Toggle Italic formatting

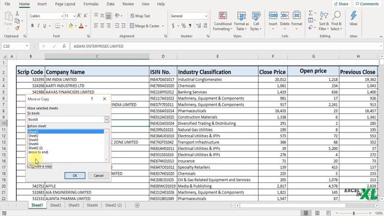tap(38, 26)
